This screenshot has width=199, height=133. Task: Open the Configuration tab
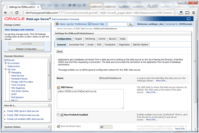[x=64, y=39]
